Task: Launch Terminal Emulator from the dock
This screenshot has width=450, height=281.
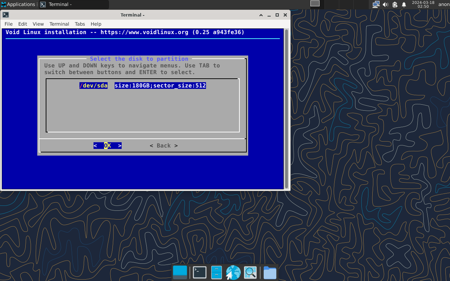Action: pos(200,273)
